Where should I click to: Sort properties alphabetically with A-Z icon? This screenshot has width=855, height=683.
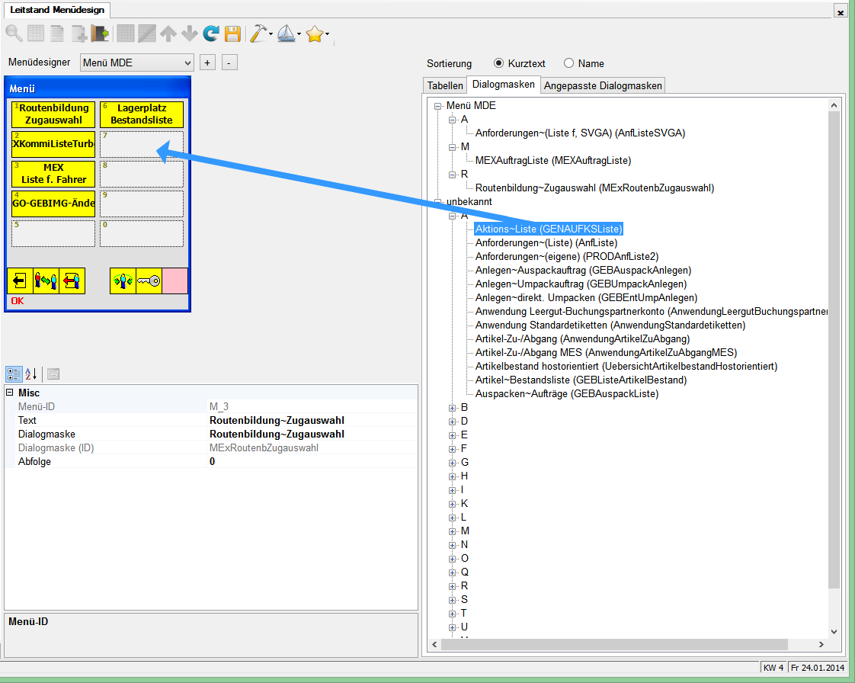31,374
